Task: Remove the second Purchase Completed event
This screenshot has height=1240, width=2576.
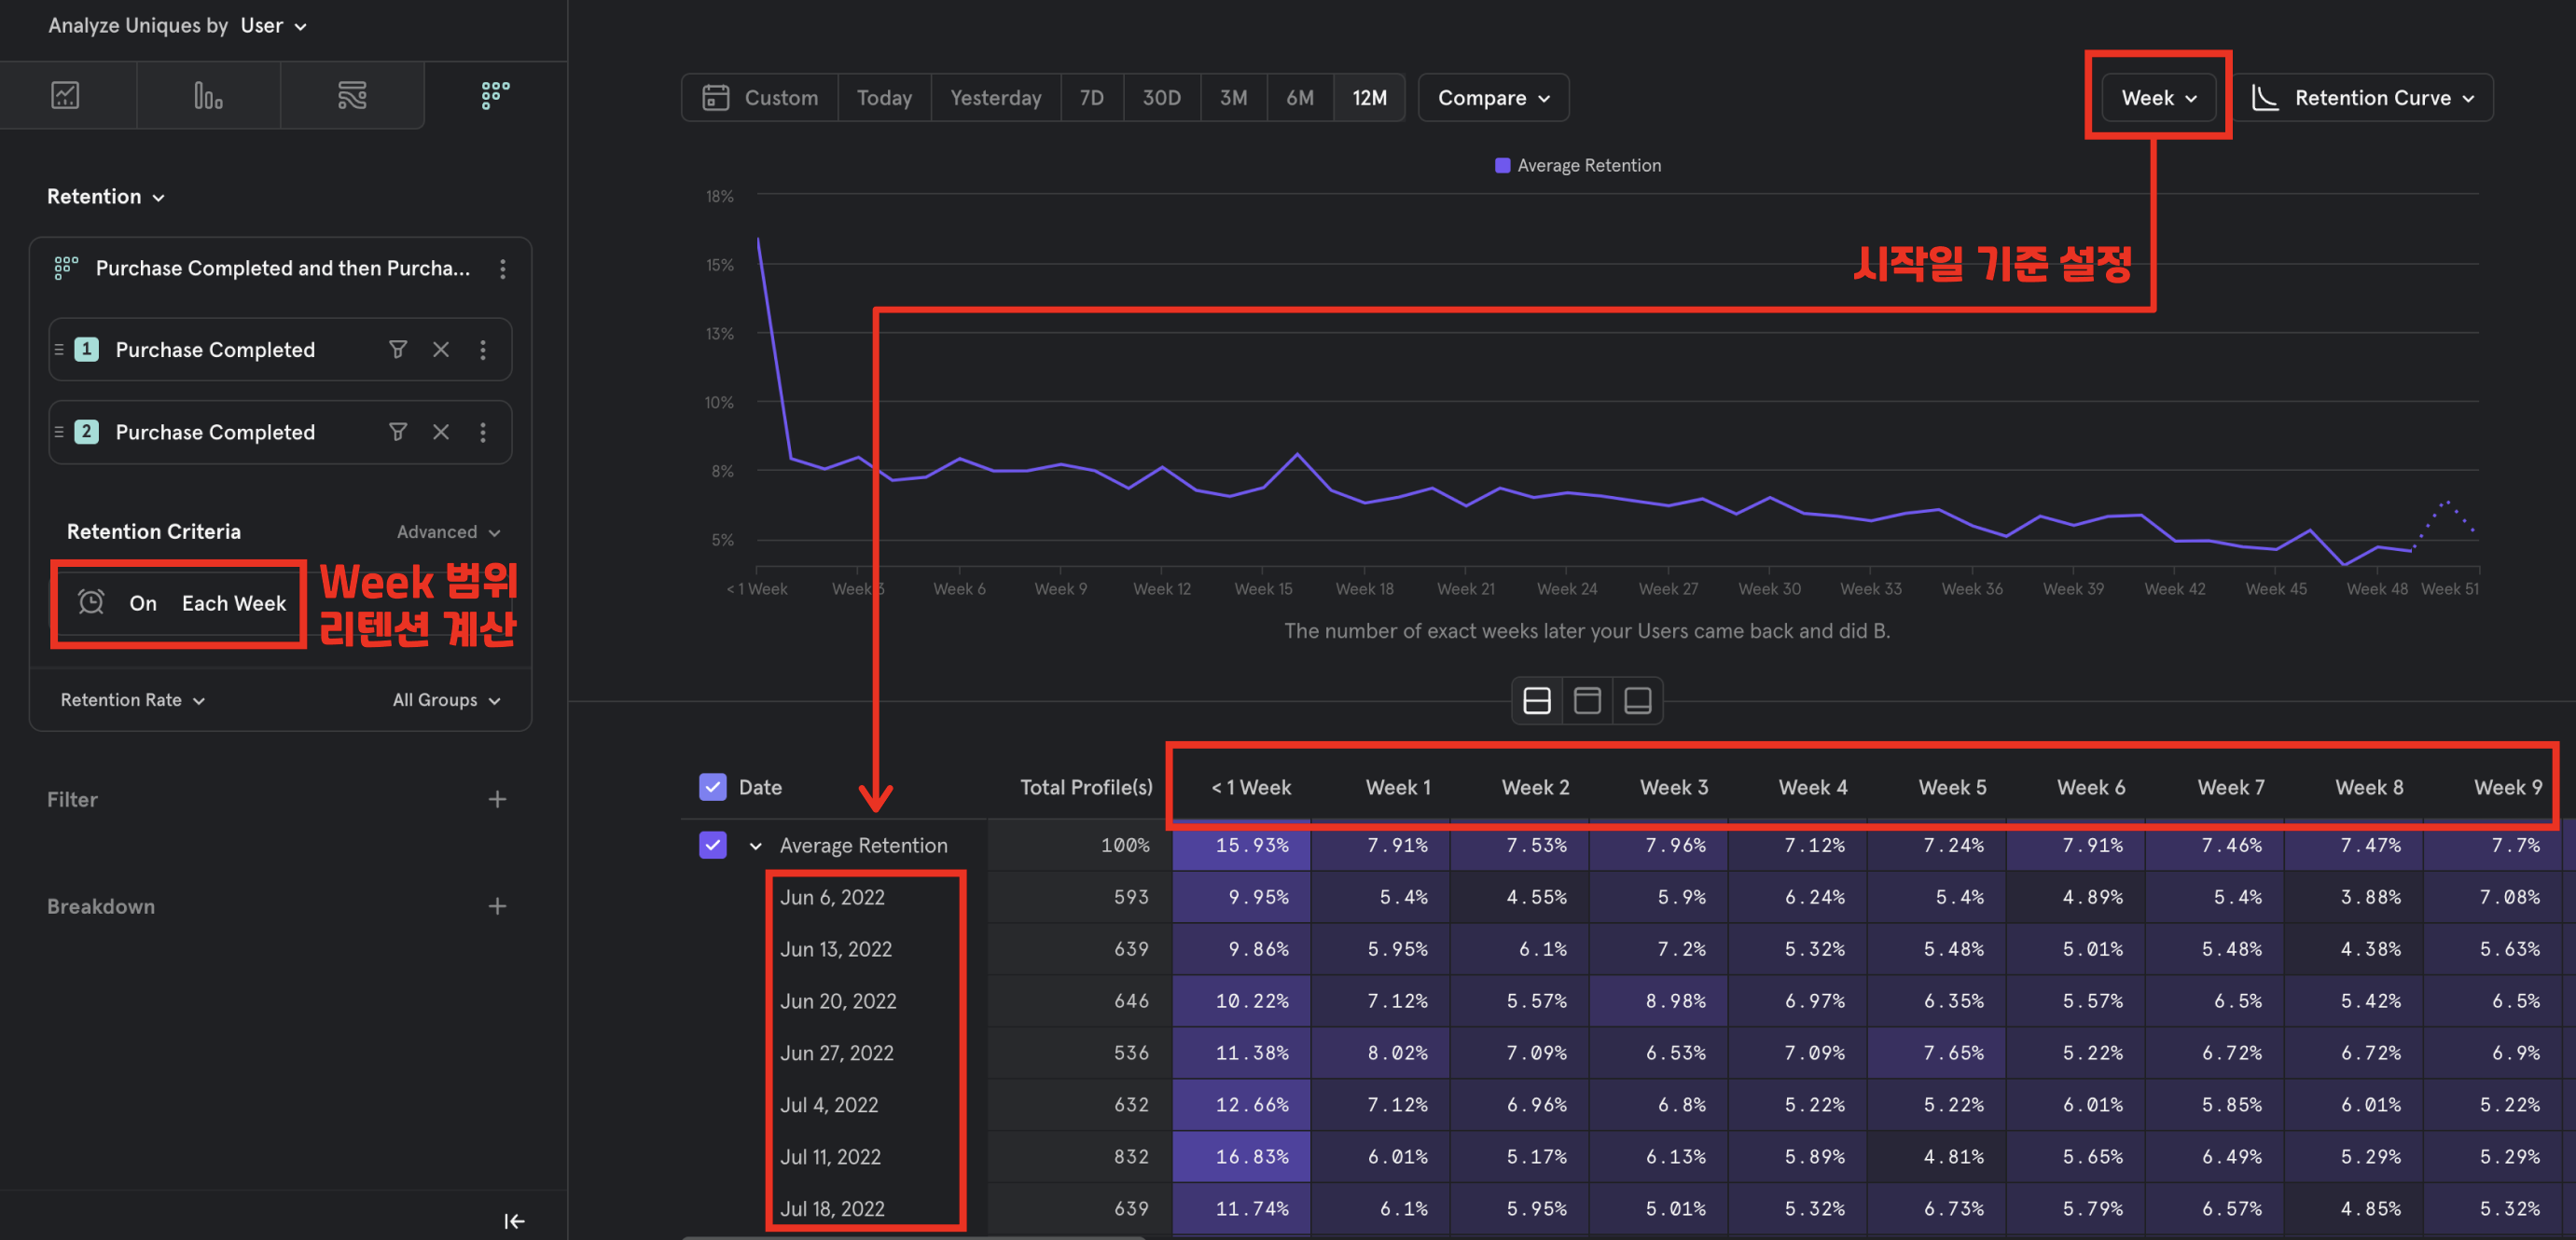Action: pyautogui.click(x=441, y=432)
